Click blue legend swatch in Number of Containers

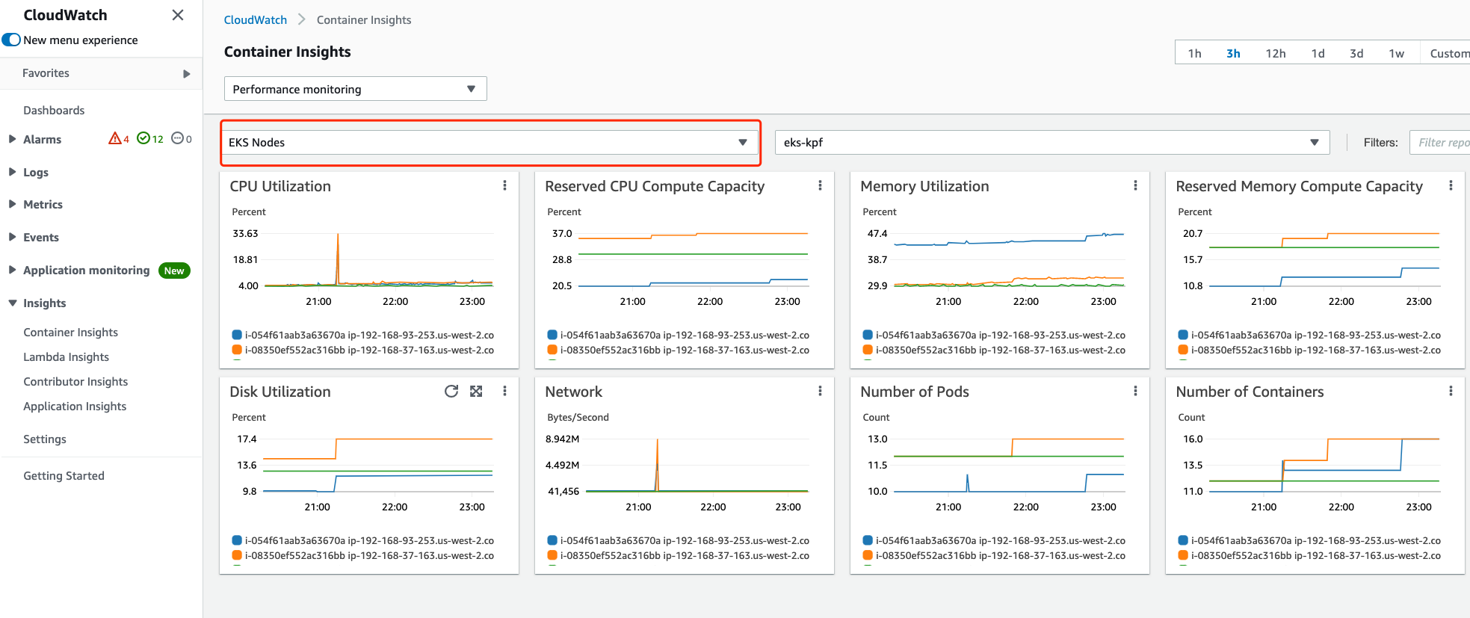[x=1183, y=540]
